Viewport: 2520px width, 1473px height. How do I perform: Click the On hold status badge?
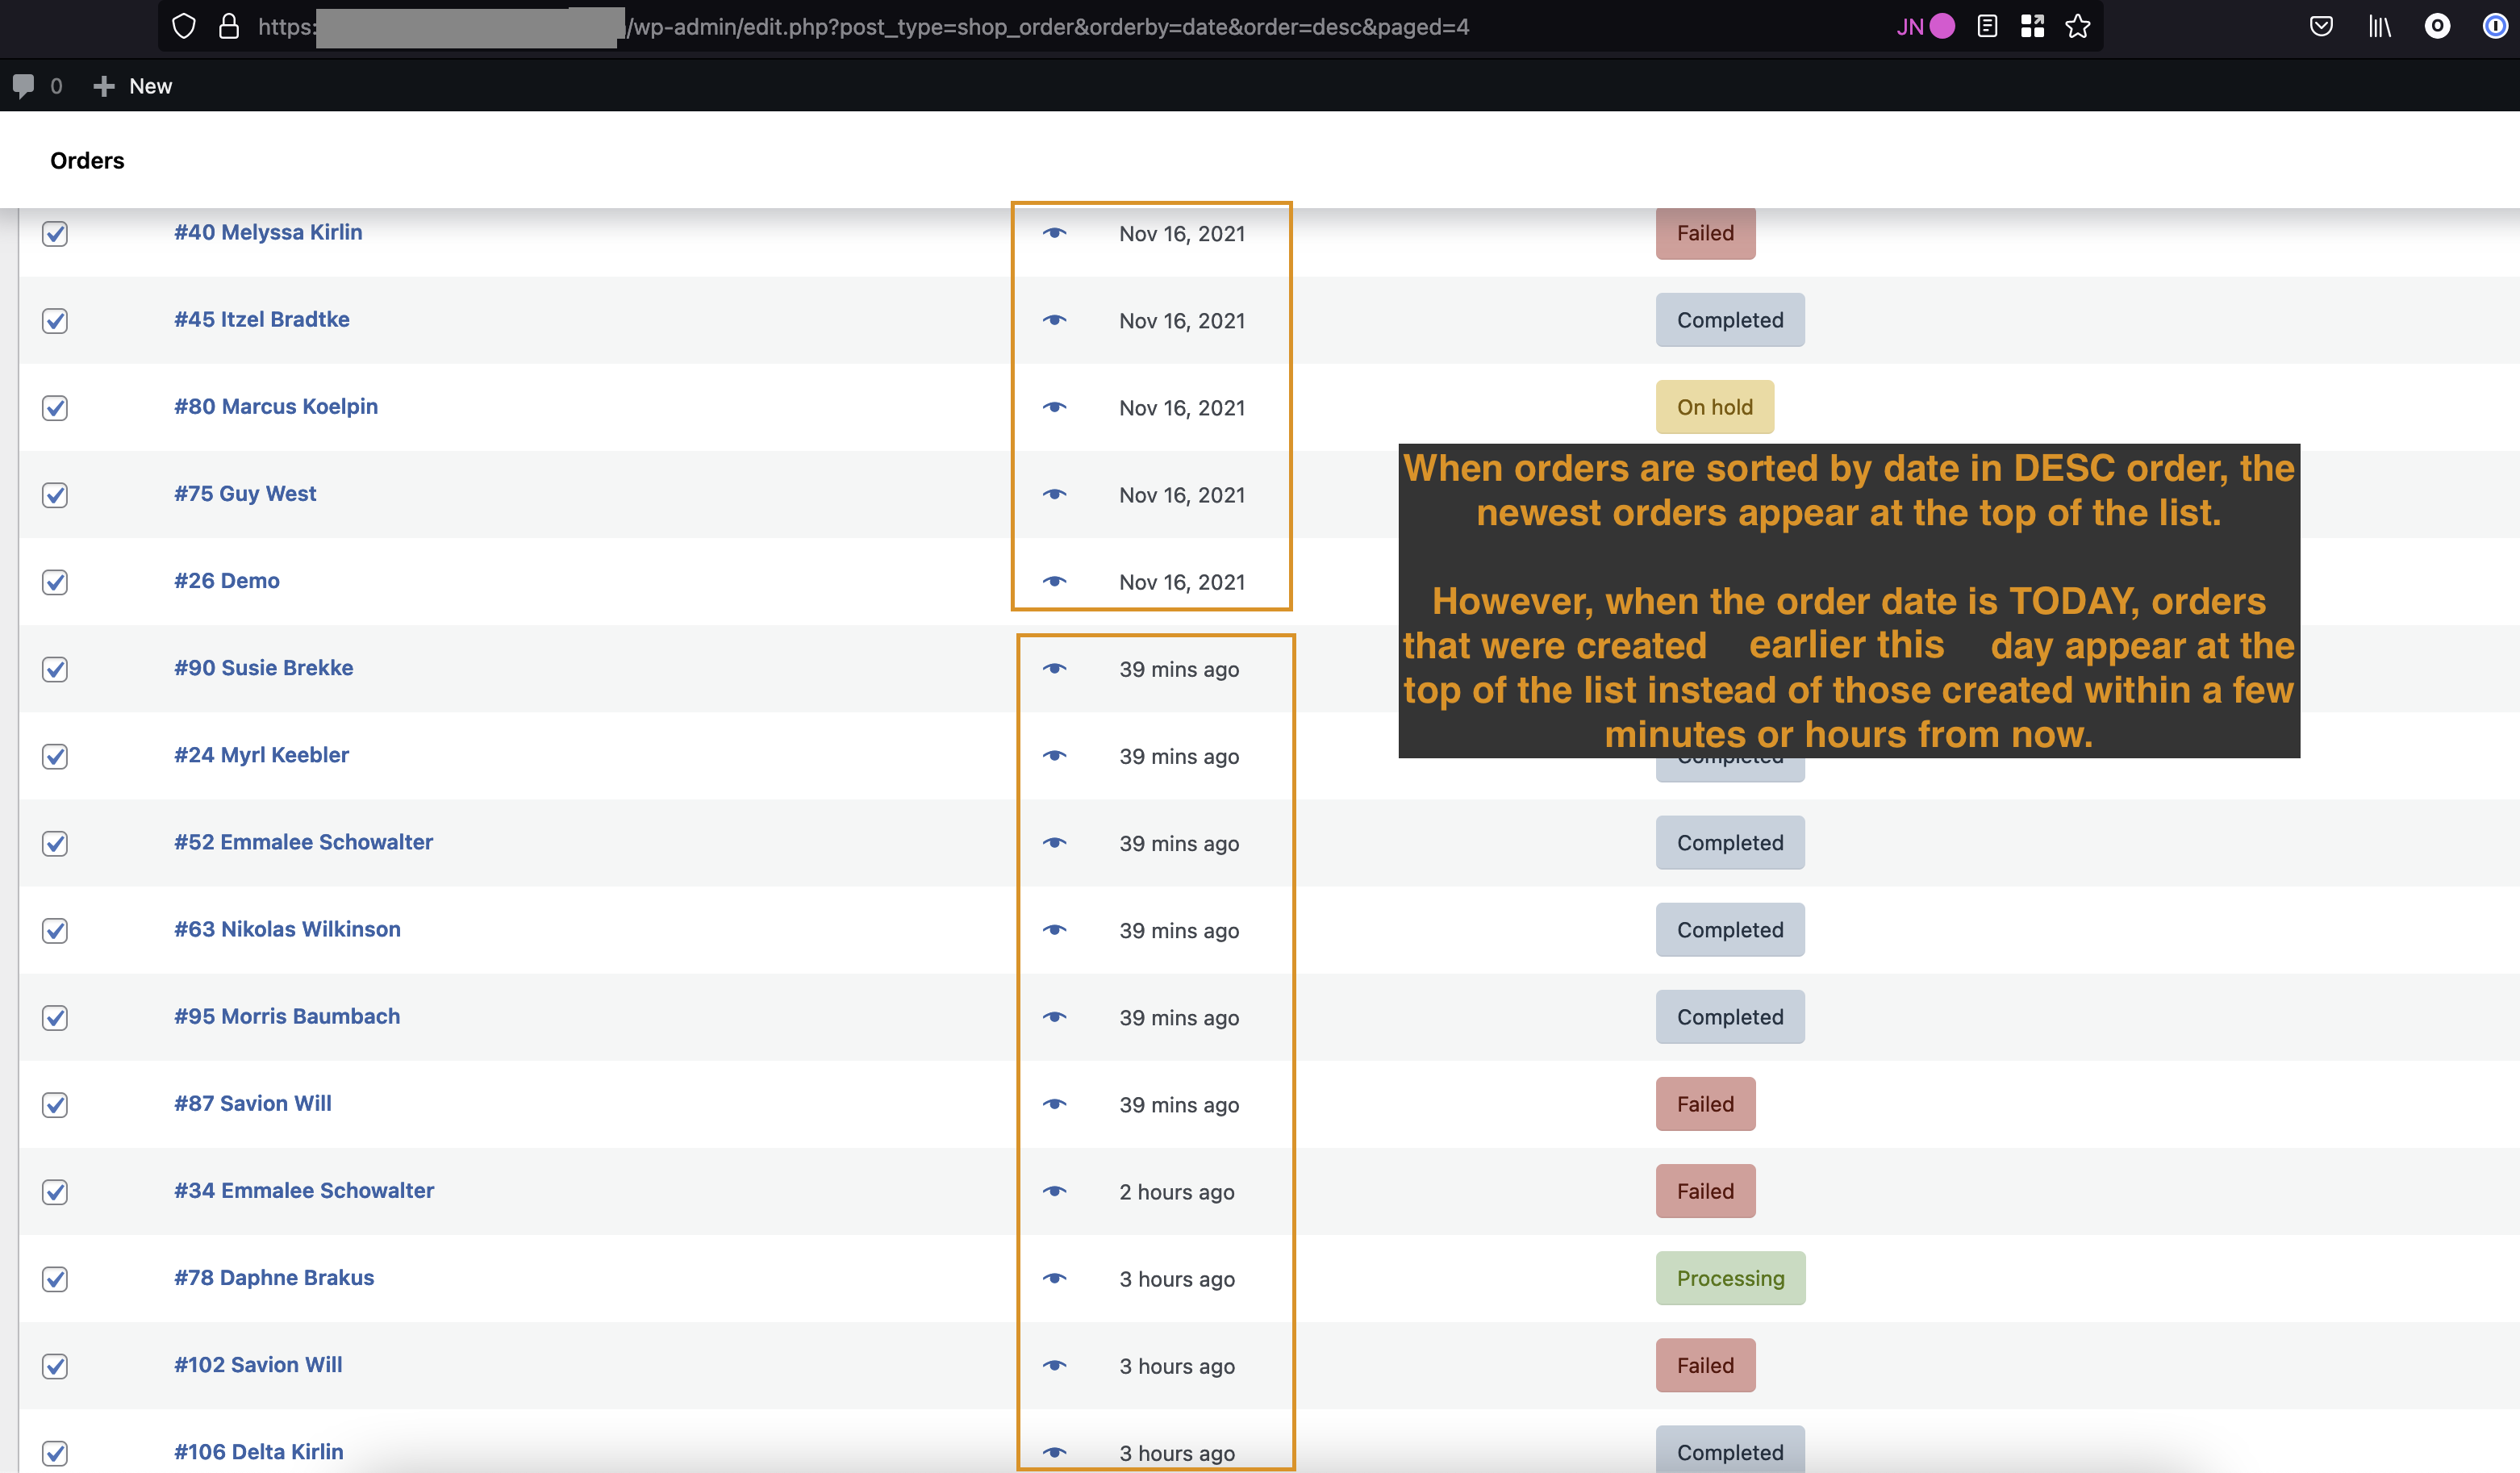point(1714,407)
